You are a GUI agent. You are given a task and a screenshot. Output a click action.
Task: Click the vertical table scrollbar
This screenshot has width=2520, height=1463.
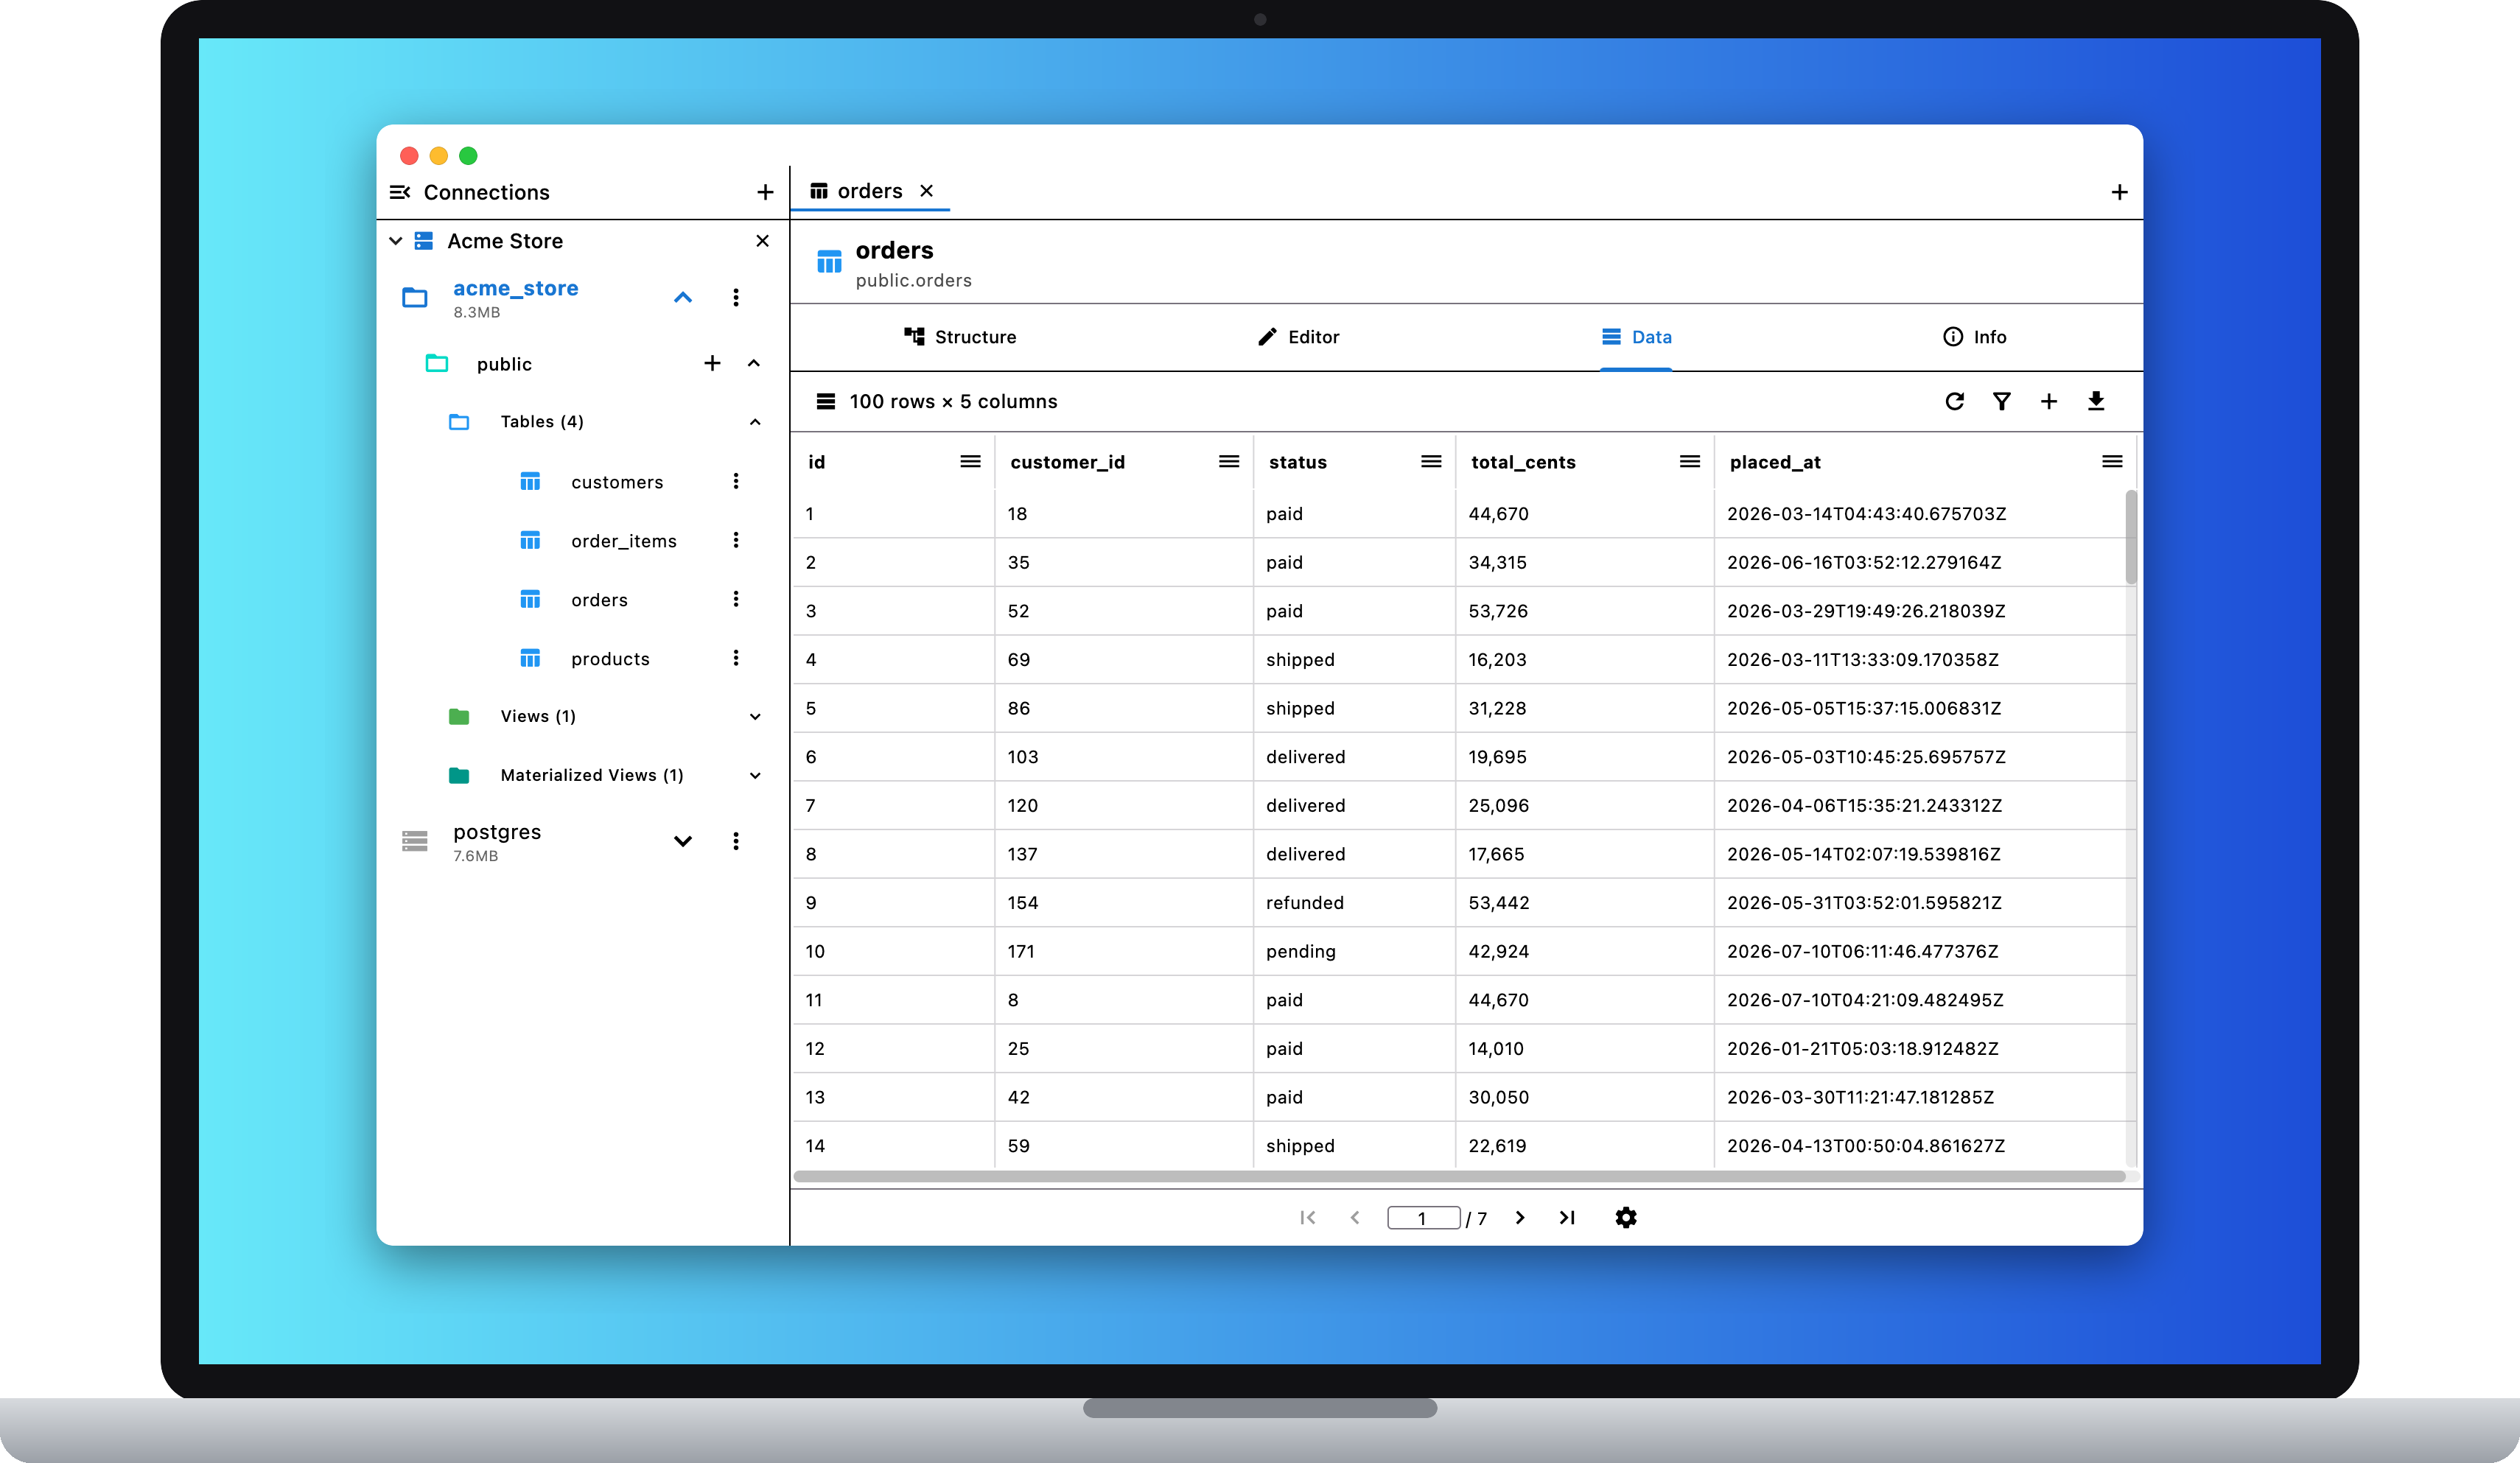[x=2131, y=536]
